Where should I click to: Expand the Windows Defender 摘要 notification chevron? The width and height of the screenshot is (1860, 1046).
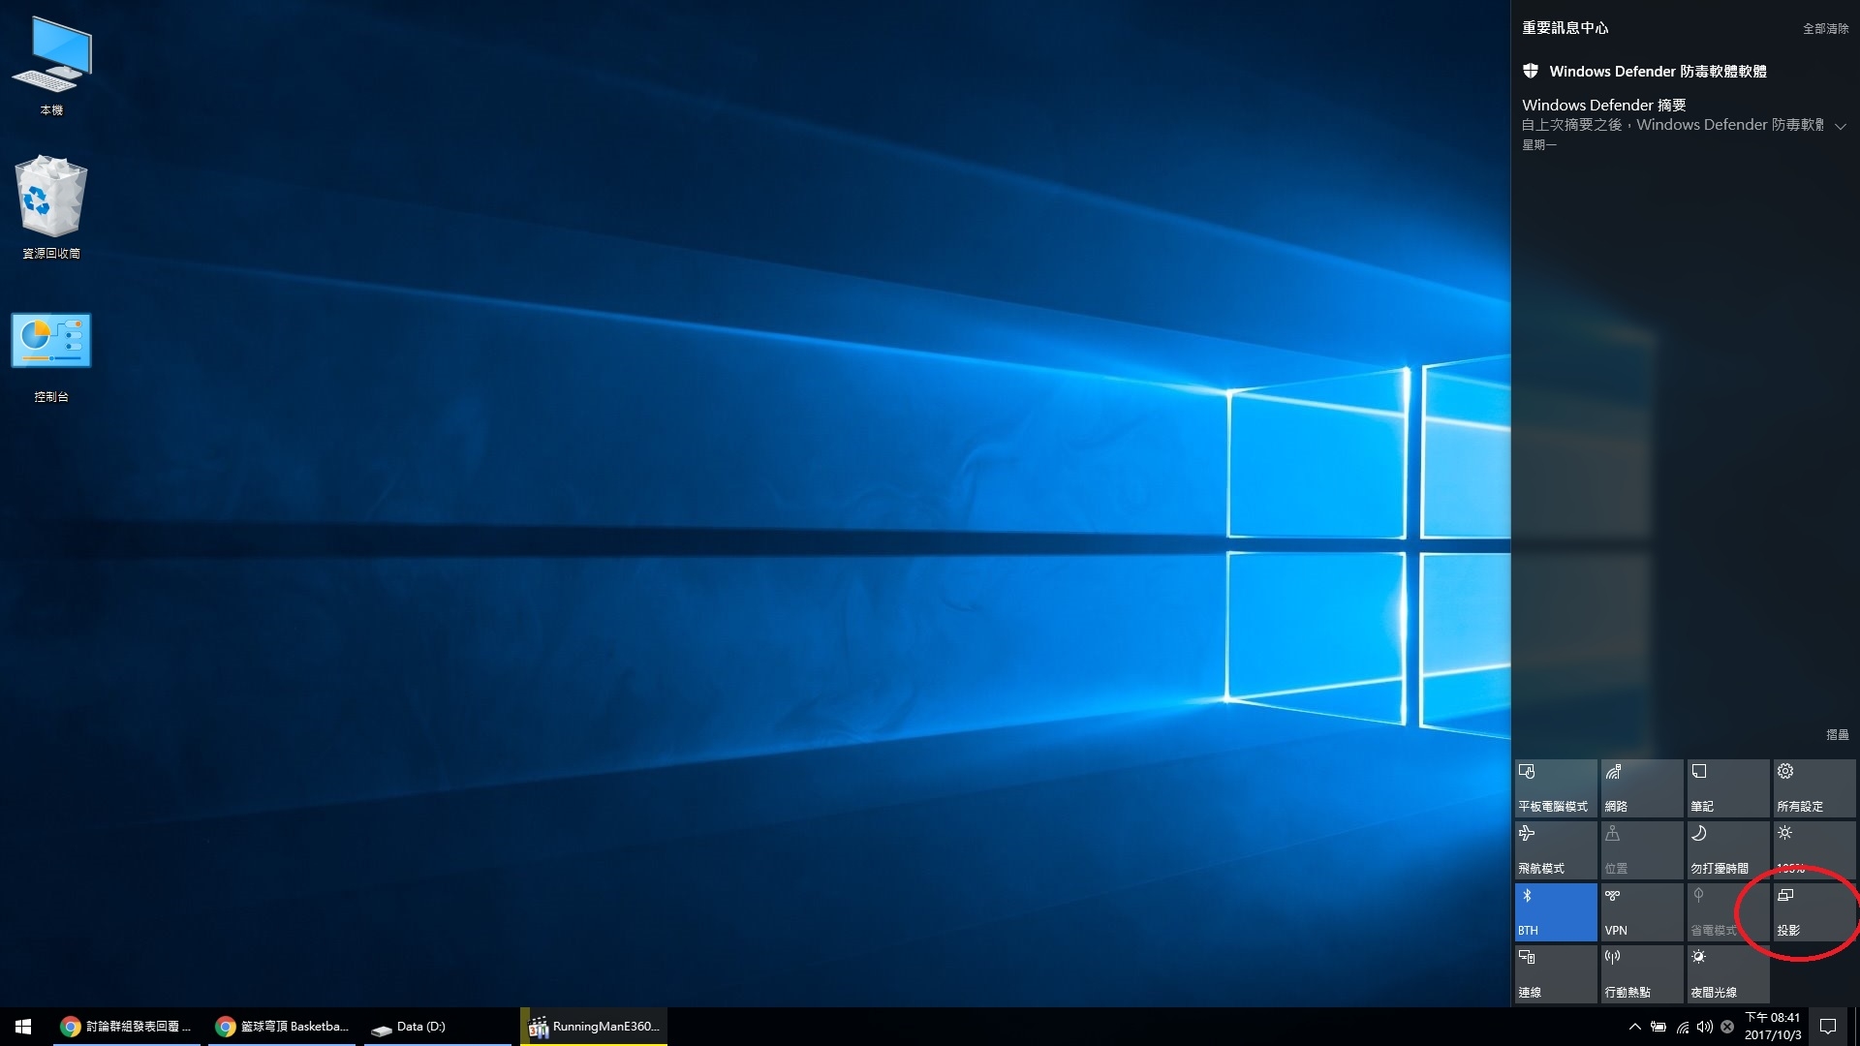(1840, 126)
